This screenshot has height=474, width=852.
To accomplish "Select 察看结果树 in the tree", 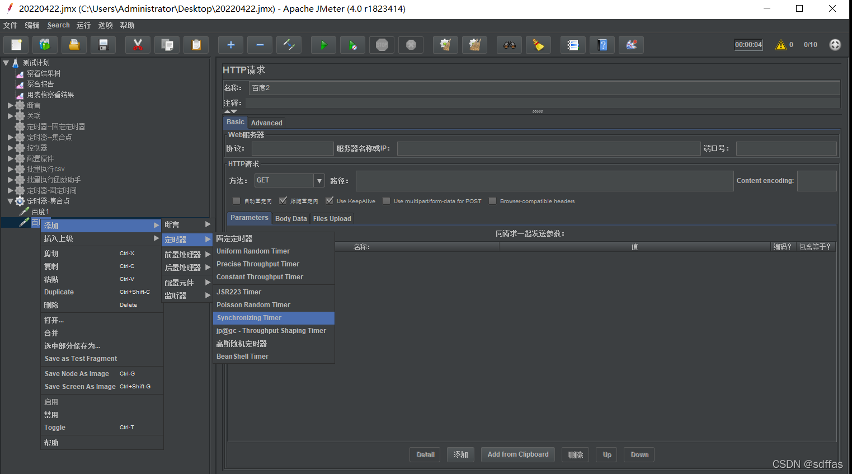I will tap(44, 73).
